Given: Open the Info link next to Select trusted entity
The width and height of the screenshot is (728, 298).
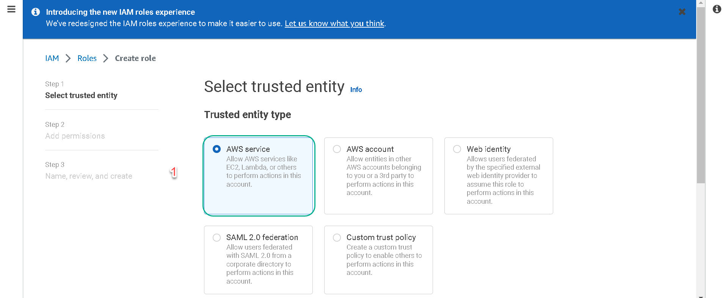Looking at the screenshot, I should [x=356, y=90].
